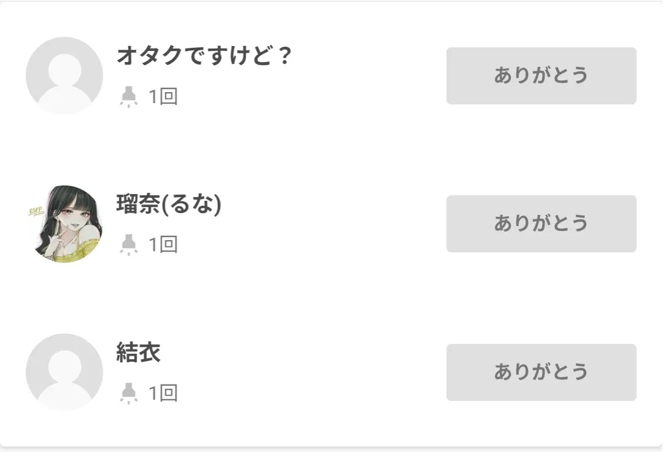Viewport: 663px width, 452px height.
Task: Click the head silhouette in 結衣's avatar
Action: tap(64, 365)
